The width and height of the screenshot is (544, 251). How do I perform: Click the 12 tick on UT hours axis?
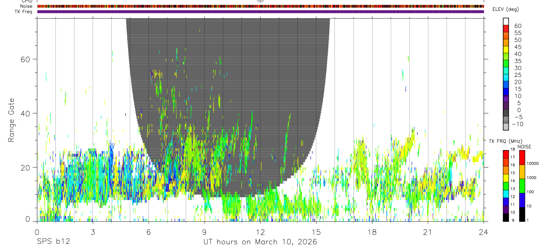[260, 232]
